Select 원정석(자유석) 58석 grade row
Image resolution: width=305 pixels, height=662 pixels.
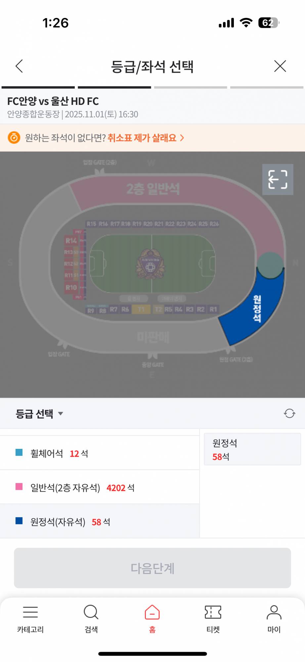coord(99,522)
